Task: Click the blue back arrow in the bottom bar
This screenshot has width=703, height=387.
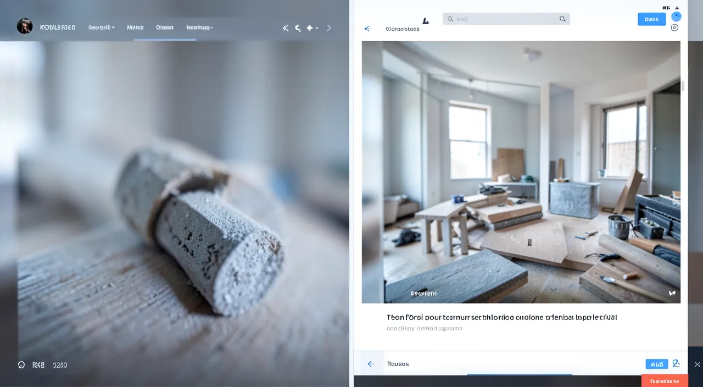Action: tap(370, 364)
